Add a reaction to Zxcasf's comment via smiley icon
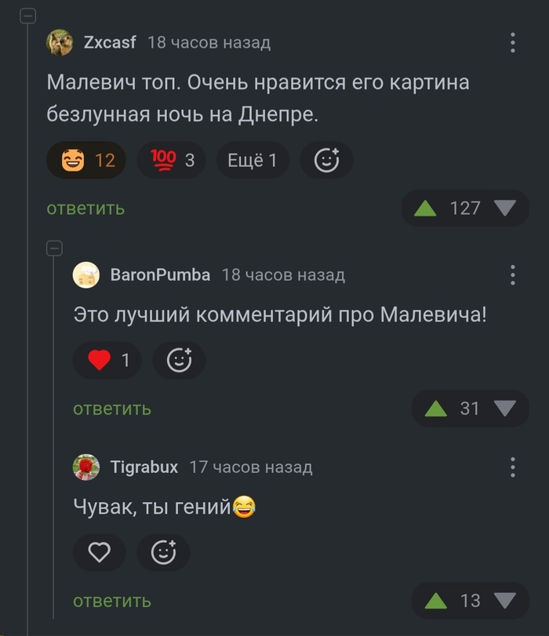The height and width of the screenshot is (636, 549). pos(326,160)
